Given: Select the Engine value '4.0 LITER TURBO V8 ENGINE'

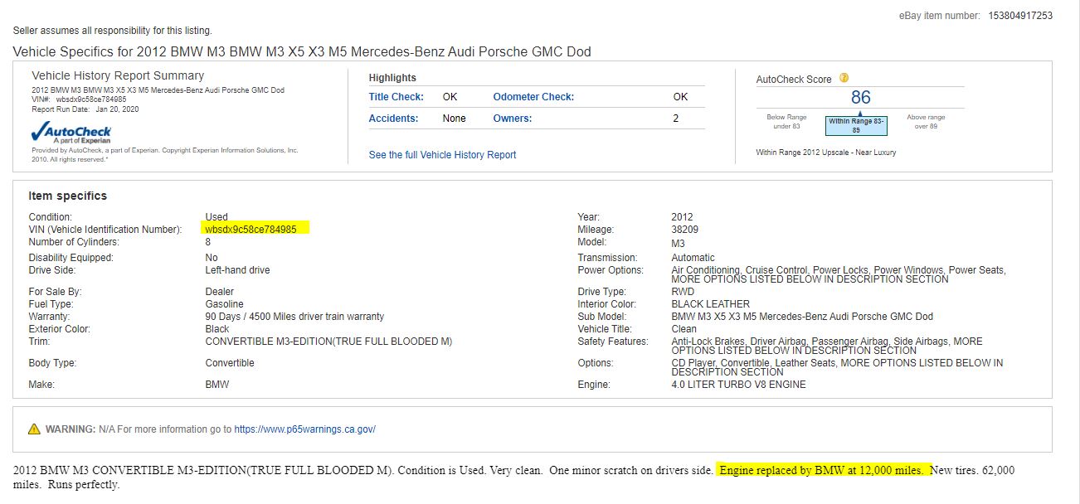Looking at the screenshot, I should 738,385.
